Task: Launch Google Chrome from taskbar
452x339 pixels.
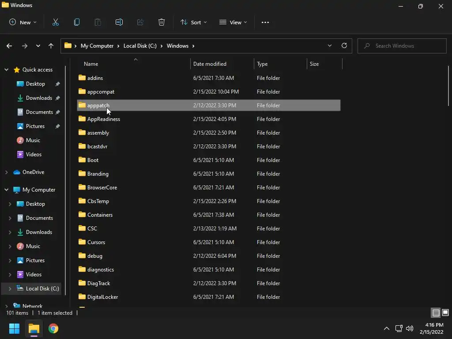Action: (x=53, y=328)
